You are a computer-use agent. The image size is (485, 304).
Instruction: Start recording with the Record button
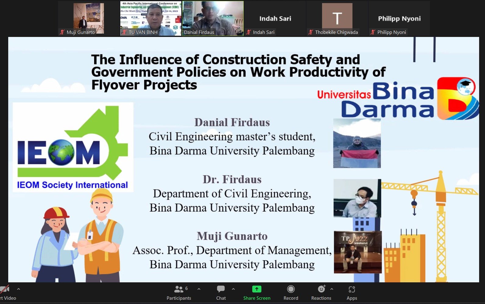[x=291, y=293]
